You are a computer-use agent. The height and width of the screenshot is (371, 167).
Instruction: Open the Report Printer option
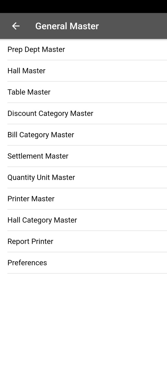83,241
